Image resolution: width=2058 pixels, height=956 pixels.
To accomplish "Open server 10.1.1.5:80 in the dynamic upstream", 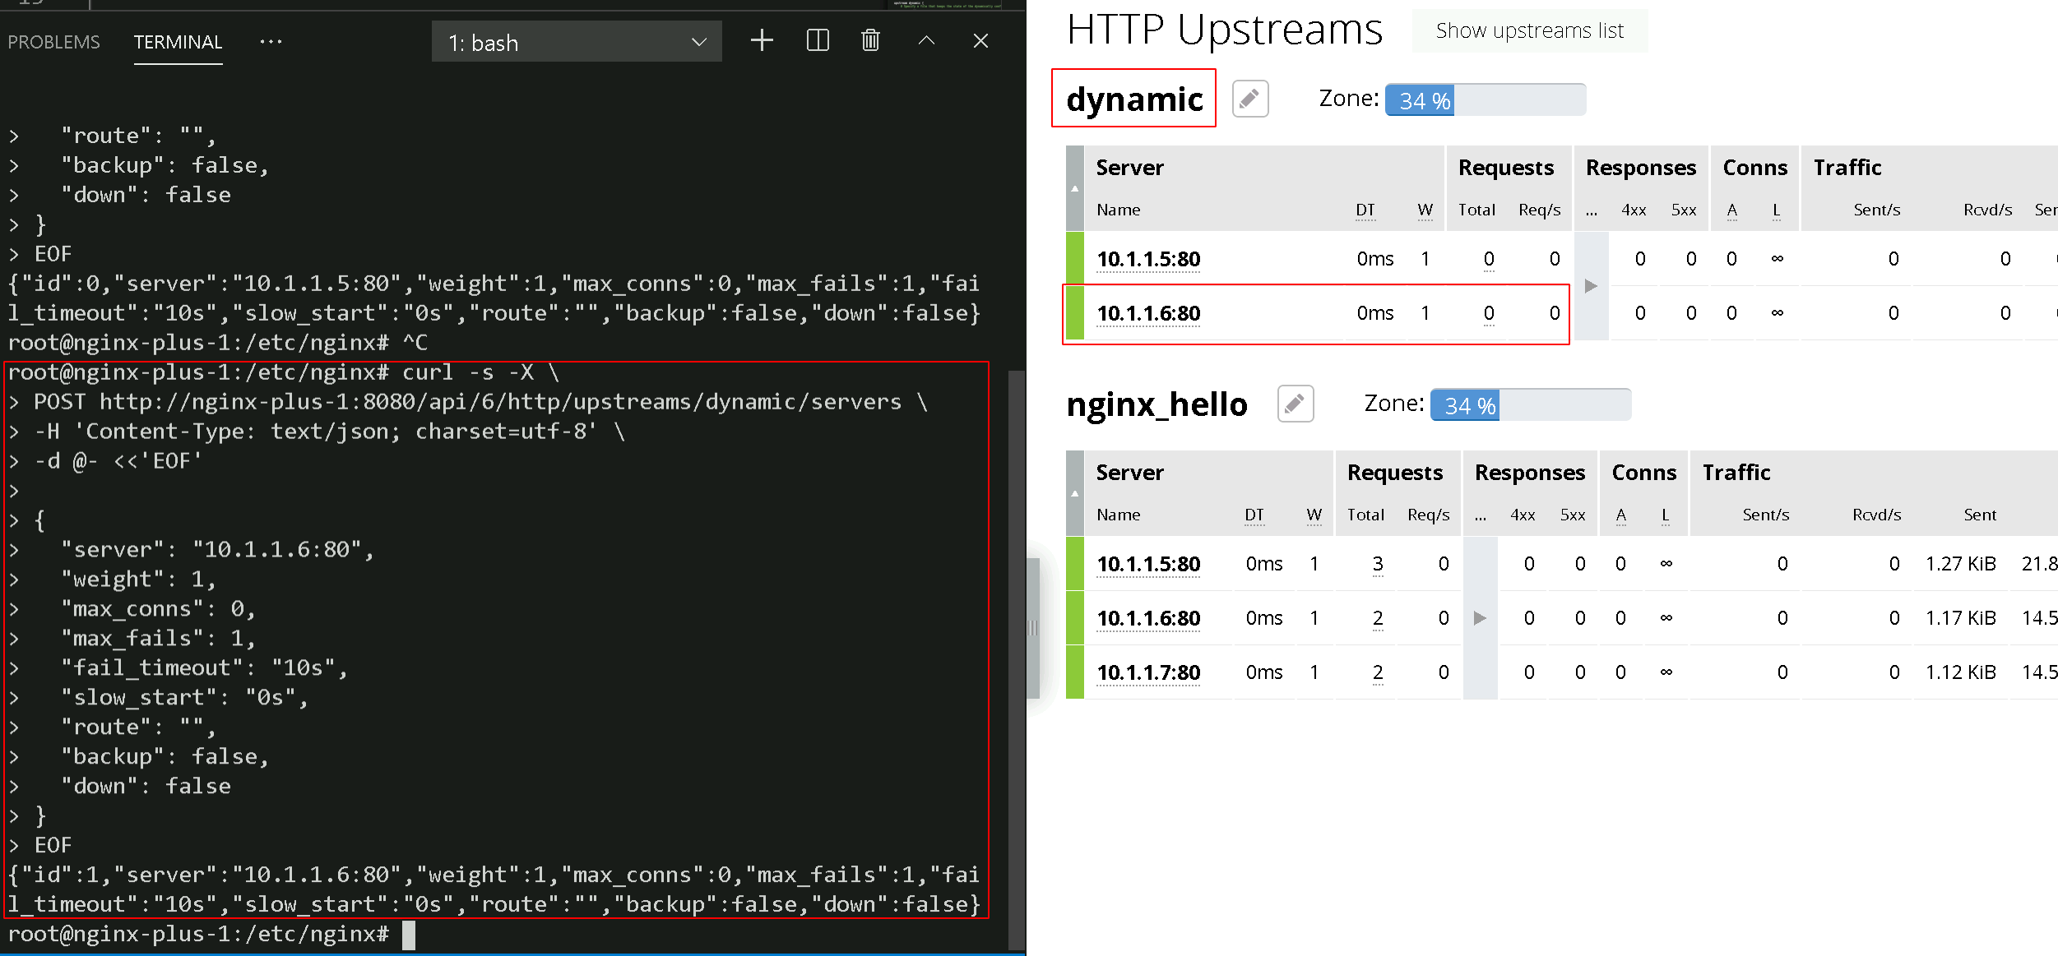I will click(1148, 260).
